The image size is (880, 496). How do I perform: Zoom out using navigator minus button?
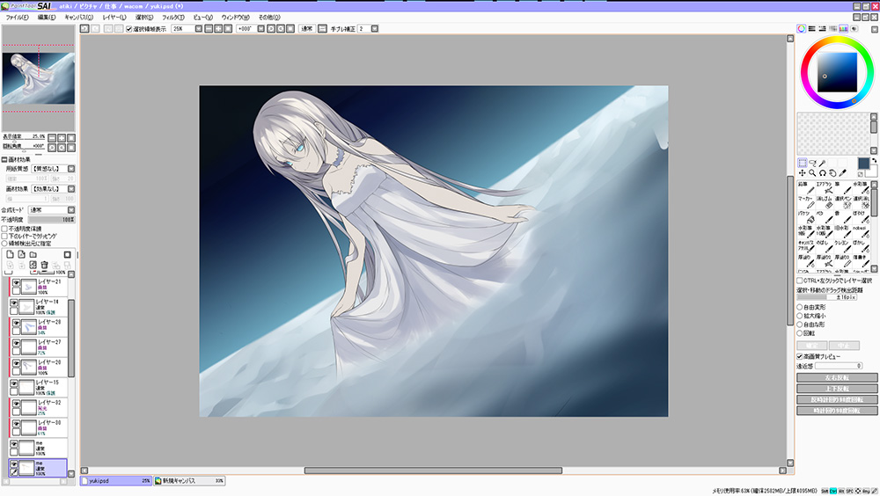coord(52,138)
